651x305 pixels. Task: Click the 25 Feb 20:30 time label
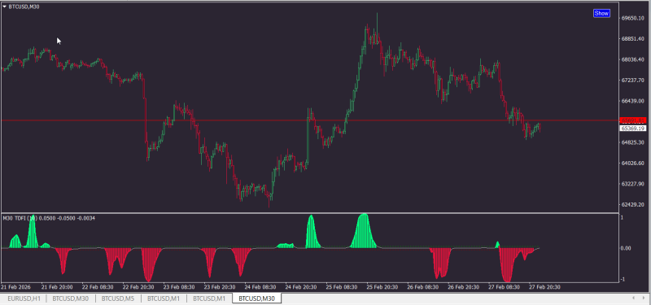coord(382,287)
